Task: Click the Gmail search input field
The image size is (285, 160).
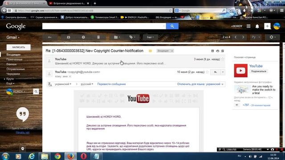Action: click(104, 26)
